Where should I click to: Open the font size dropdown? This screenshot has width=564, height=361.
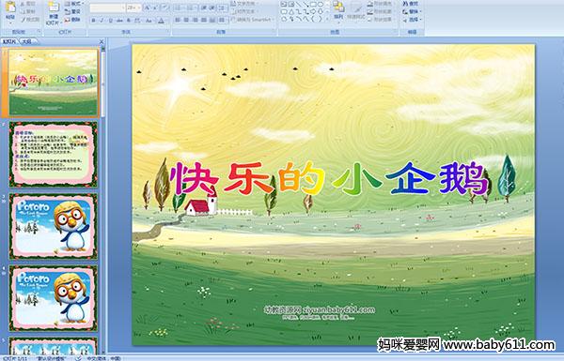click(x=139, y=8)
